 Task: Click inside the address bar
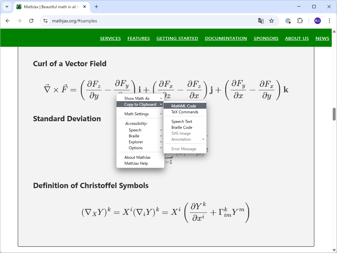click(99, 20)
